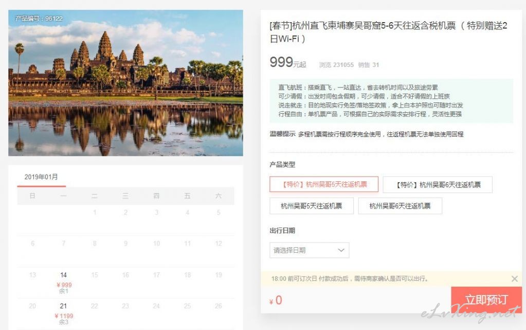
Task: Click the 销售 31 sales count
Action: pyautogui.click(x=368, y=65)
